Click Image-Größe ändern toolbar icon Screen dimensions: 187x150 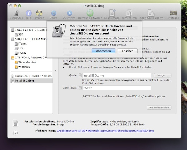pyautogui.click(x=151, y=13)
